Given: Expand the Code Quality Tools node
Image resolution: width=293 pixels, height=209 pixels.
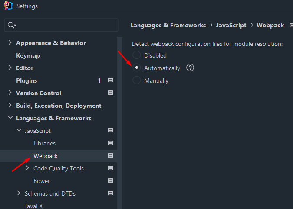Looking at the screenshot, I should click(x=27, y=168).
